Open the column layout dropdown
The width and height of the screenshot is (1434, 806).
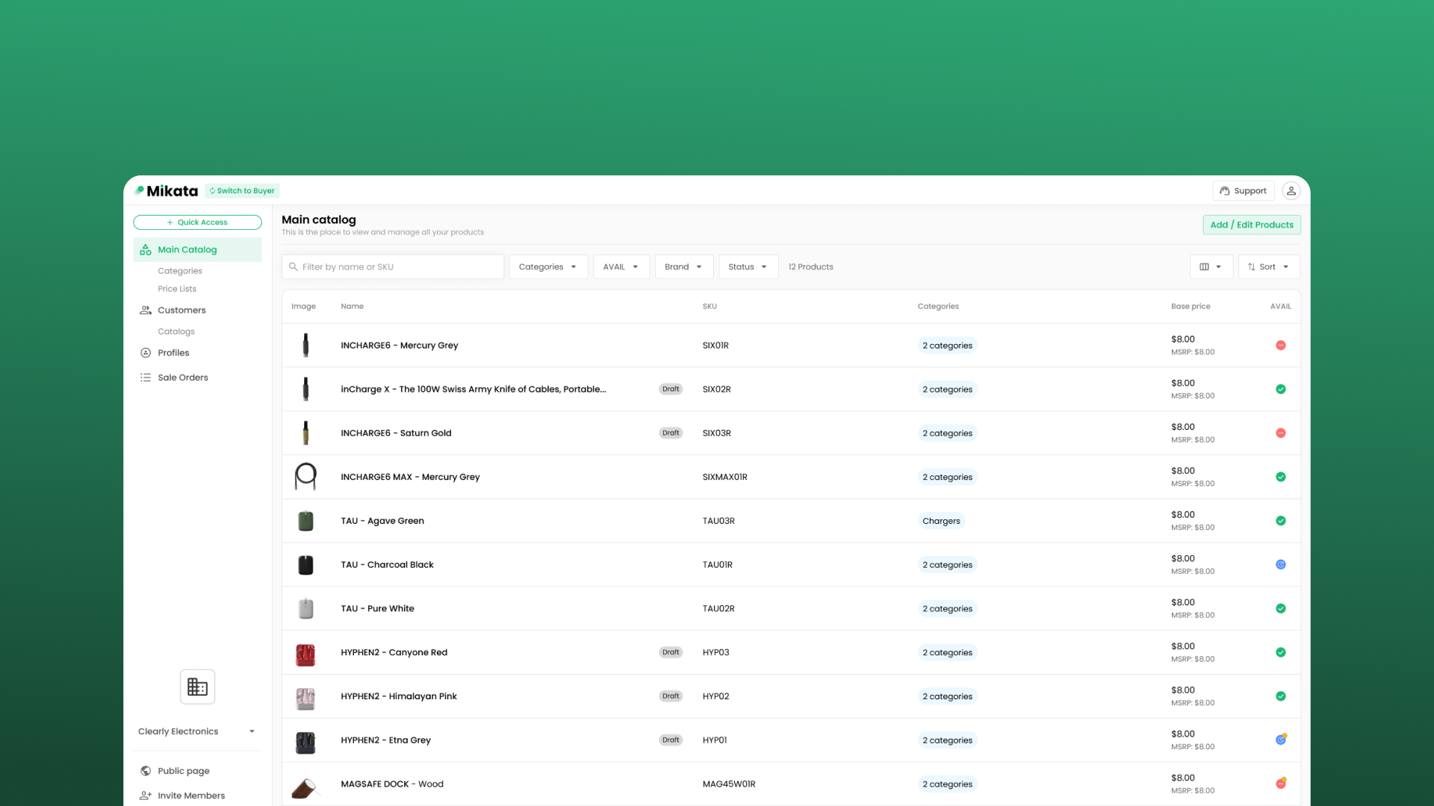(1211, 267)
